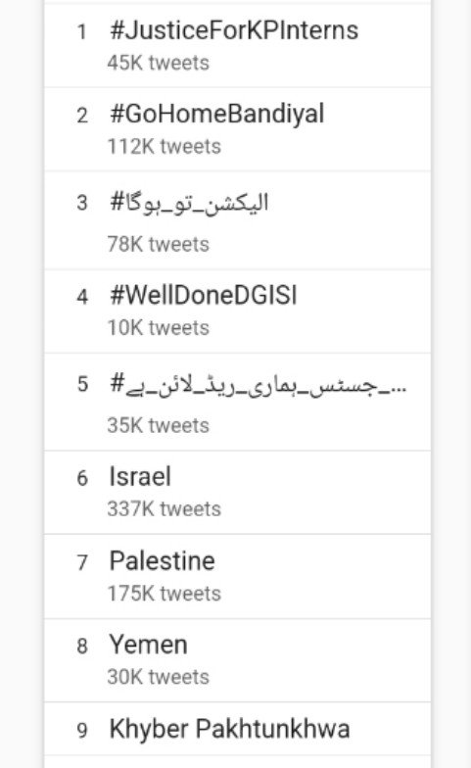This screenshot has height=768, width=471.
Task: Click rank number 6 beside Israel
Action: point(82,478)
